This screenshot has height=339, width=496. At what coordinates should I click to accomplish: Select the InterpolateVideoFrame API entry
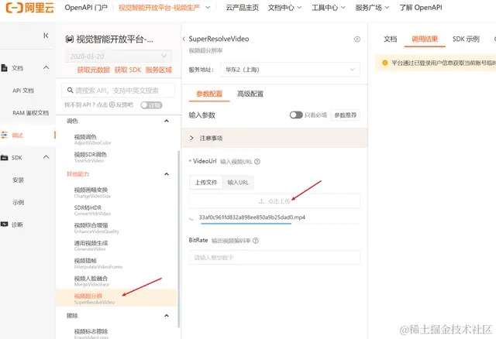coord(98,263)
